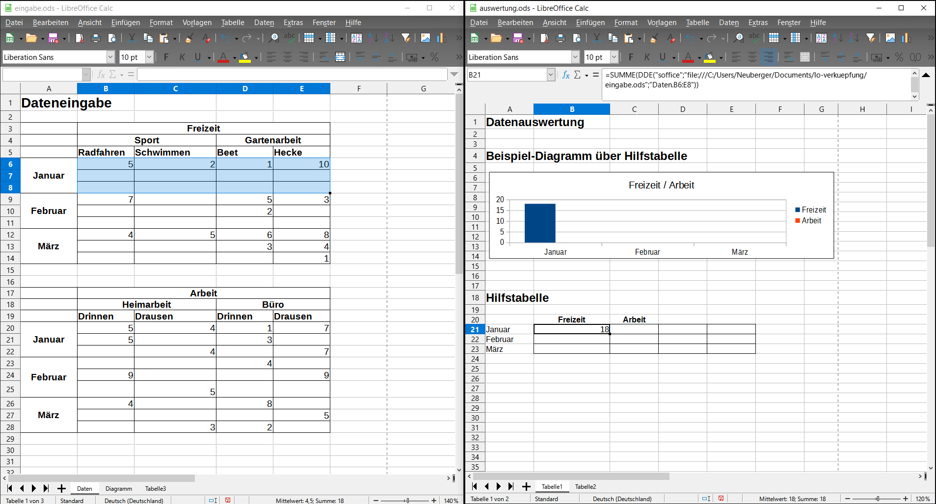Click the AutoFilter funnel icon in eingabe.ods
This screenshot has height=504, width=936.
405,38
